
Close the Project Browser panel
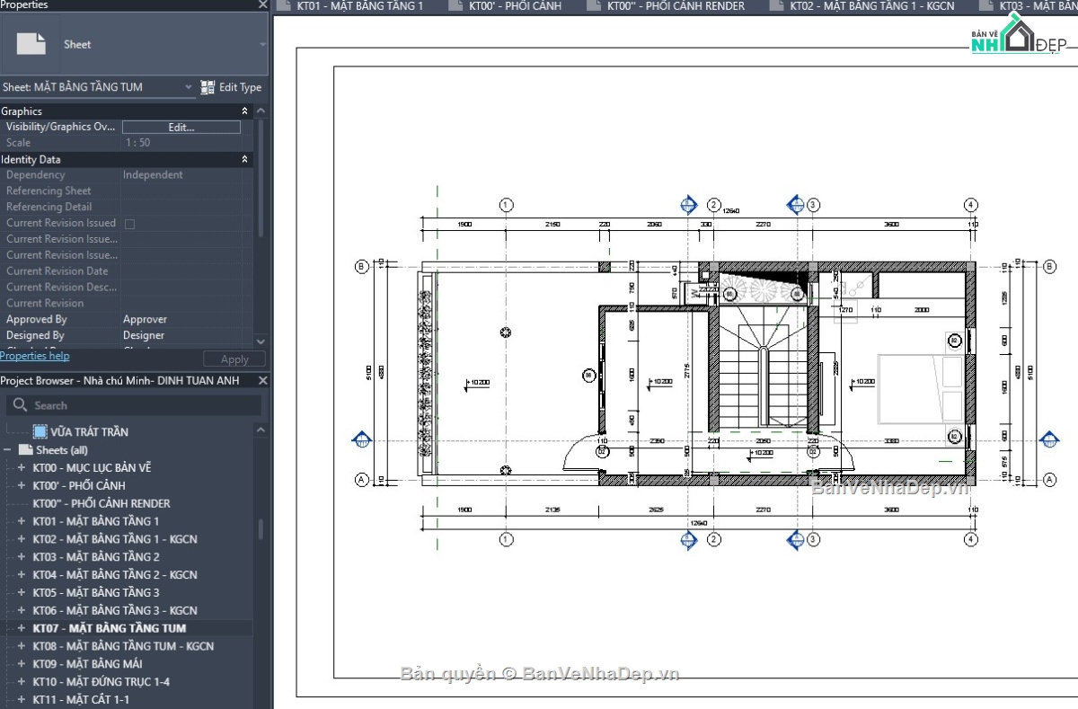pyautogui.click(x=262, y=381)
